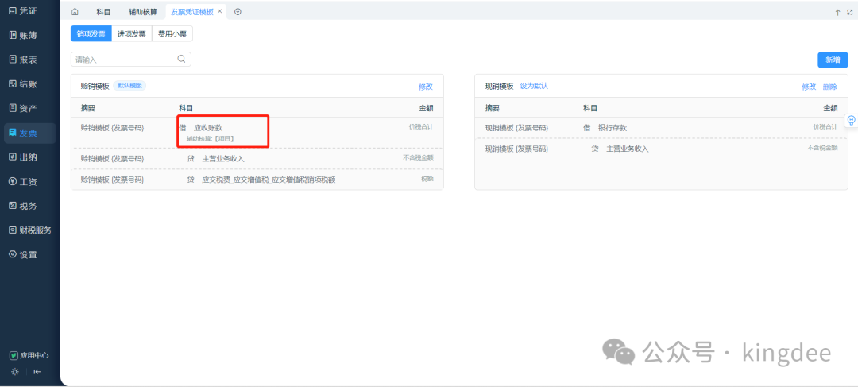Click the 新增 button
The width and height of the screenshot is (858, 387).
[833, 60]
